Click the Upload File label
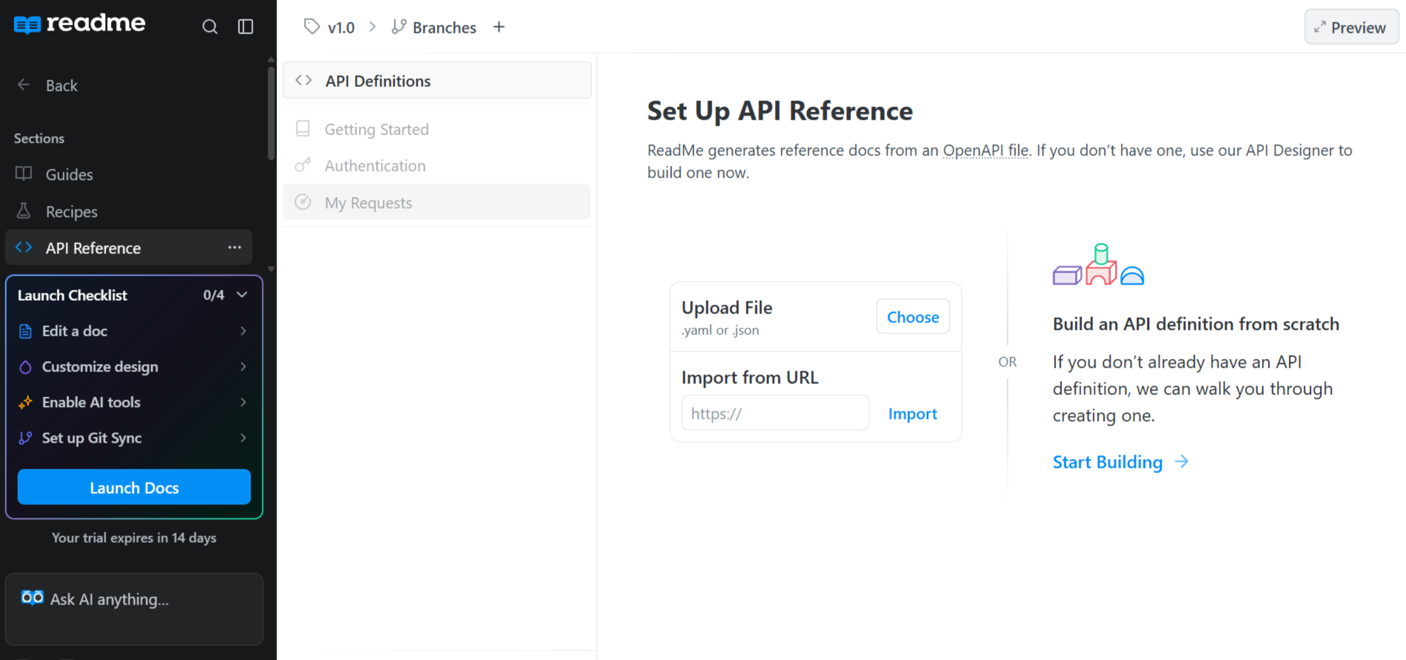 click(x=726, y=308)
